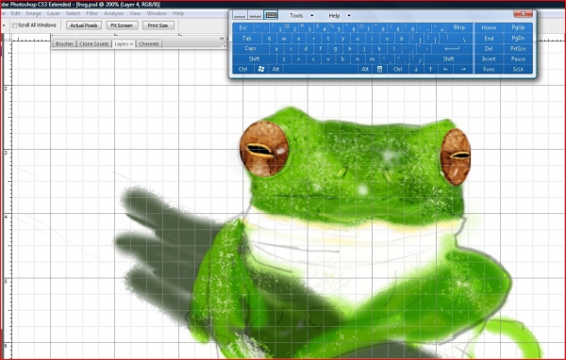
Task: Tap the Tab key on on-screen keyboard
Action: [x=247, y=39]
